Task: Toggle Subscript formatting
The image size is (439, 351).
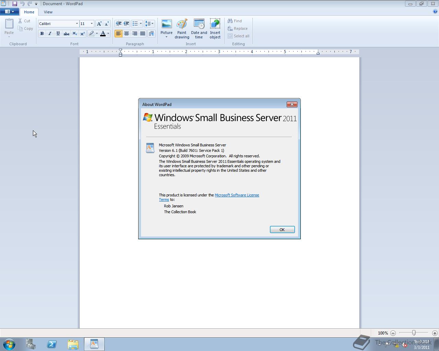Action: point(74,34)
